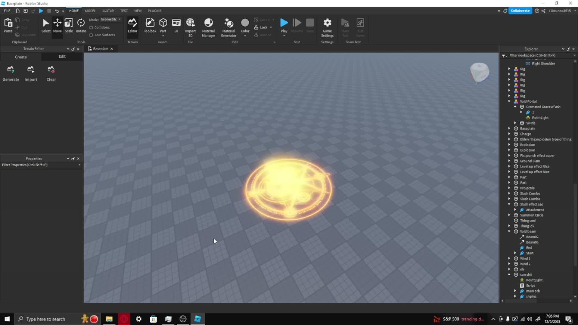Viewport: 578px width, 325px height.
Task: Collapse the Void Portal tree node
Action: click(x=509, y=101)
